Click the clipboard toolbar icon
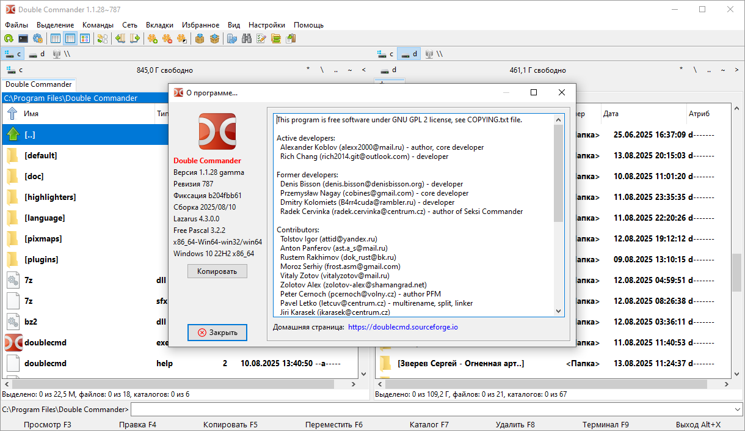 coord(290,39)
